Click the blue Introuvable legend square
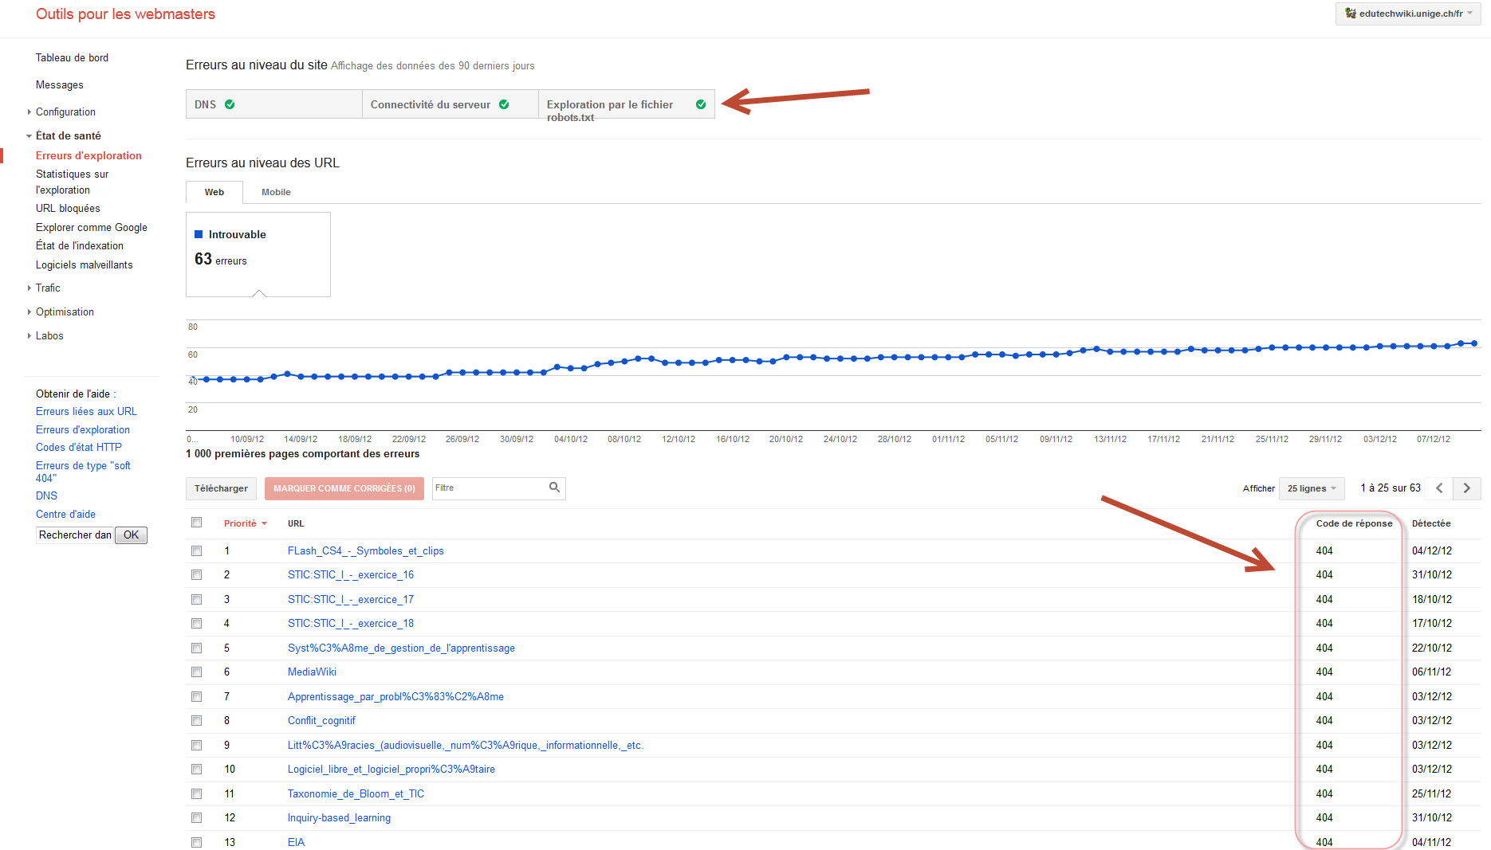Screen dimensions: 1491x850 click(x=199, y=234)
